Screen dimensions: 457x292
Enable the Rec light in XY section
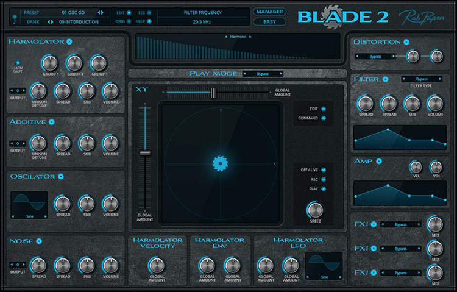(323, 179)
